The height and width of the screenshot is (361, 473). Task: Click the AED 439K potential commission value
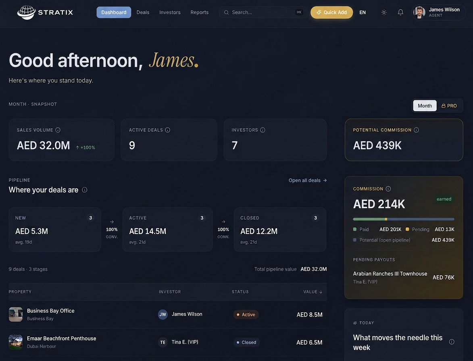click(x=377, y=145)
